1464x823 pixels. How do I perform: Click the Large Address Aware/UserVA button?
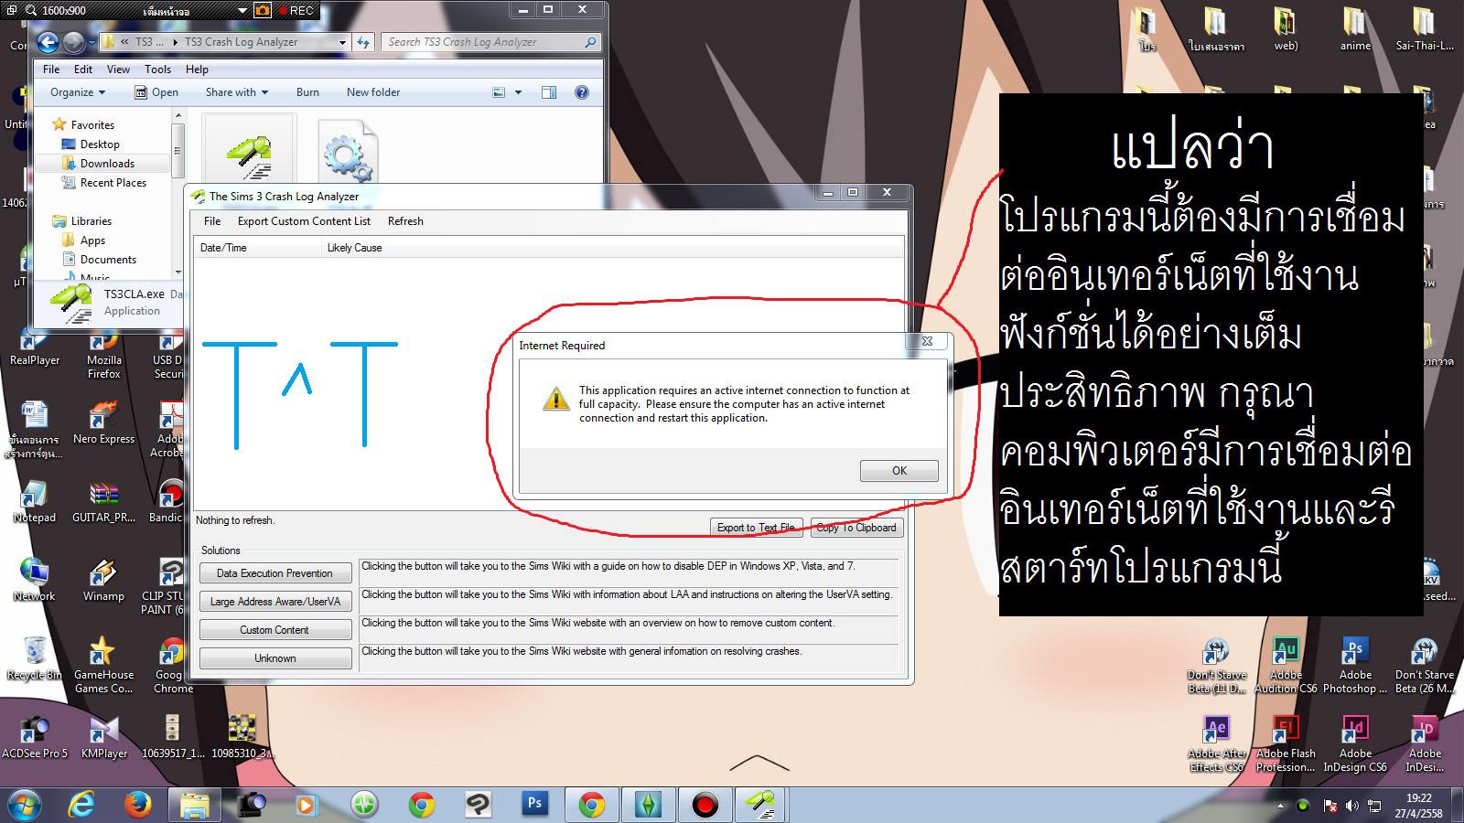pyautogui.click(x=275, y=602)
